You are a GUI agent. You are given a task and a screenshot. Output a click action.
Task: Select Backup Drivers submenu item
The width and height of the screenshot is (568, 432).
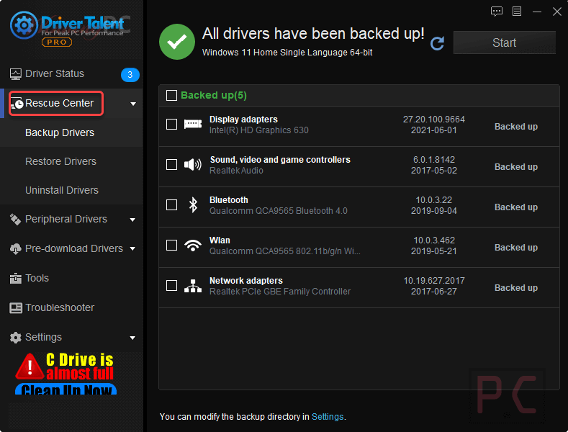pos(71,132)
